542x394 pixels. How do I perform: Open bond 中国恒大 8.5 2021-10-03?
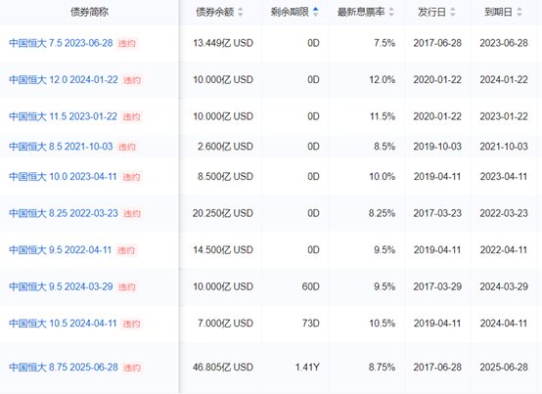pyautogui.click(x=61, y=147)
